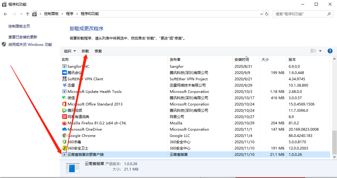The width and height of the screenshot is (337, 178).
Task: Click the Tencent Meeting (腾讯会议) icon
Action: pyautogui.click(x=64, y=73)
